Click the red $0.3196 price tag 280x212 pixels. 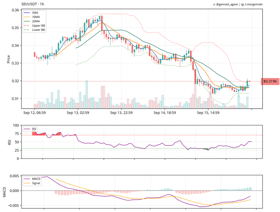[x=270, y=81]
